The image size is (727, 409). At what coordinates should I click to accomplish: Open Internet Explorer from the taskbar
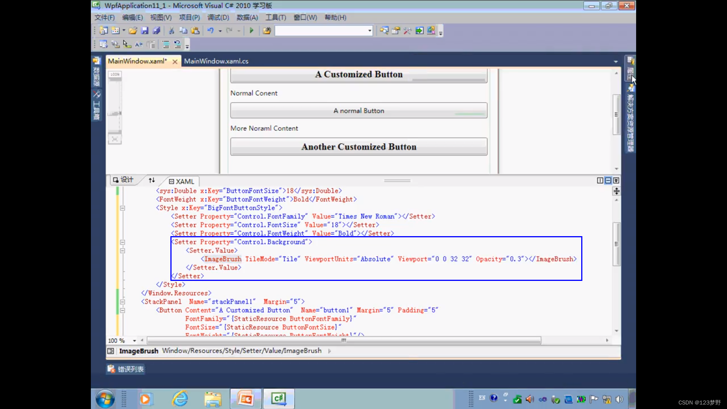pos(180,399)
